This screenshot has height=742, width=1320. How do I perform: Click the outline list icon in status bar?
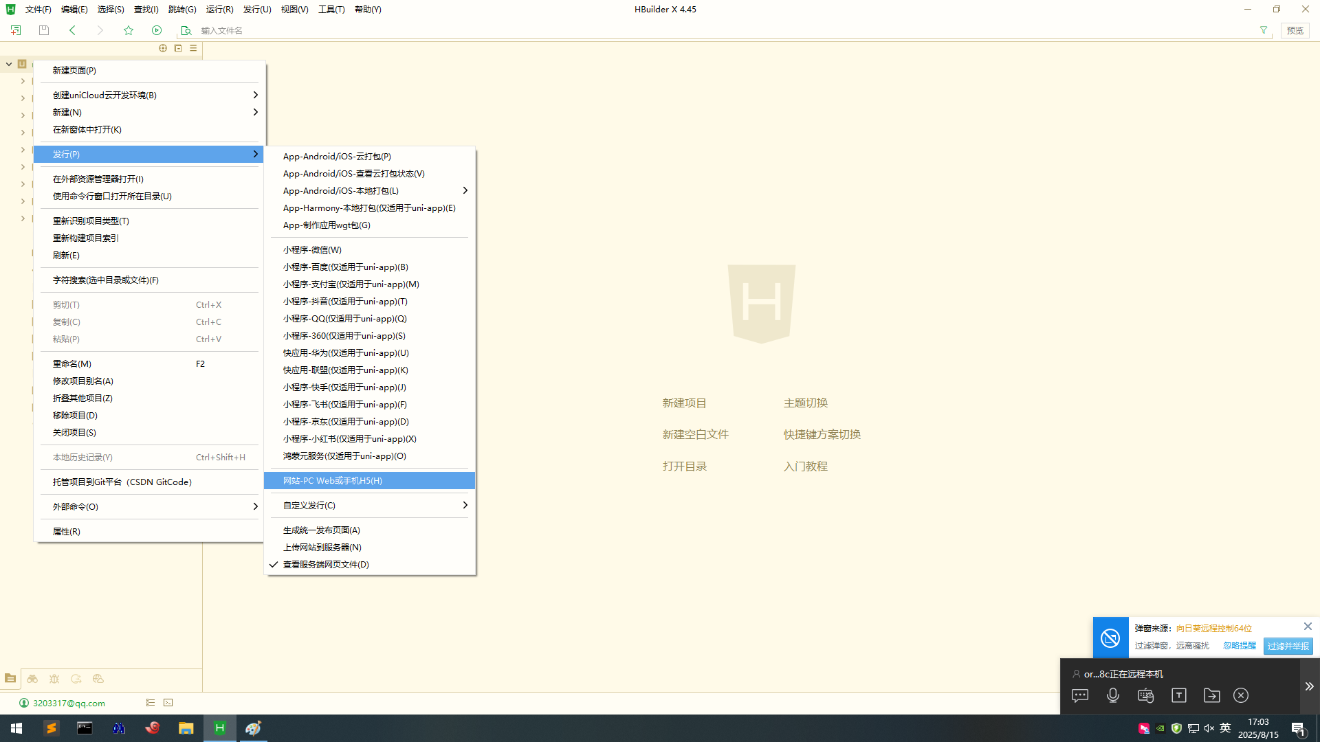pos(151,703)
